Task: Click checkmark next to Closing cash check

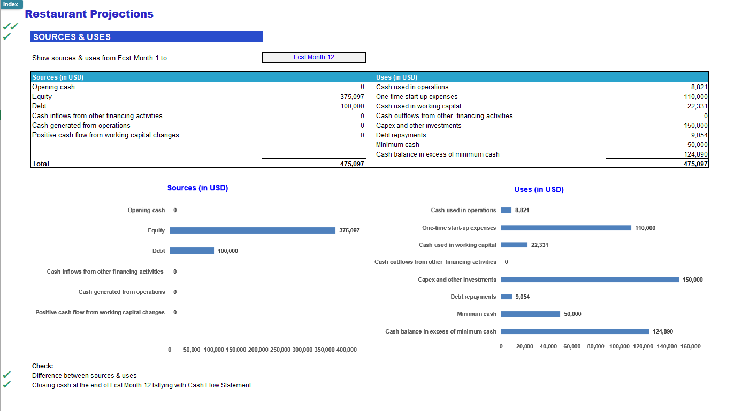Action: pos(6,385)
